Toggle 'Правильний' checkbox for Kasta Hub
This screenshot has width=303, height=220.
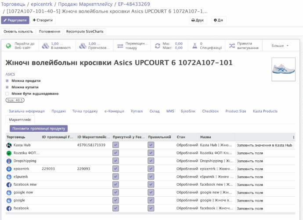[151, 145]
